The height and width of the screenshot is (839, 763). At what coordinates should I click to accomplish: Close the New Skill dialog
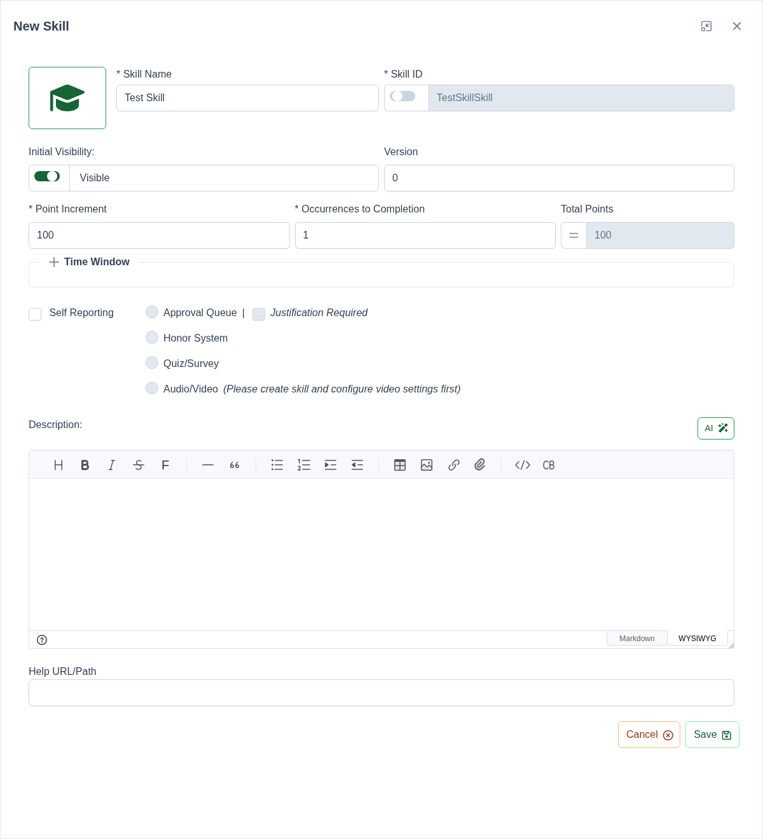(x=737, y=26)
